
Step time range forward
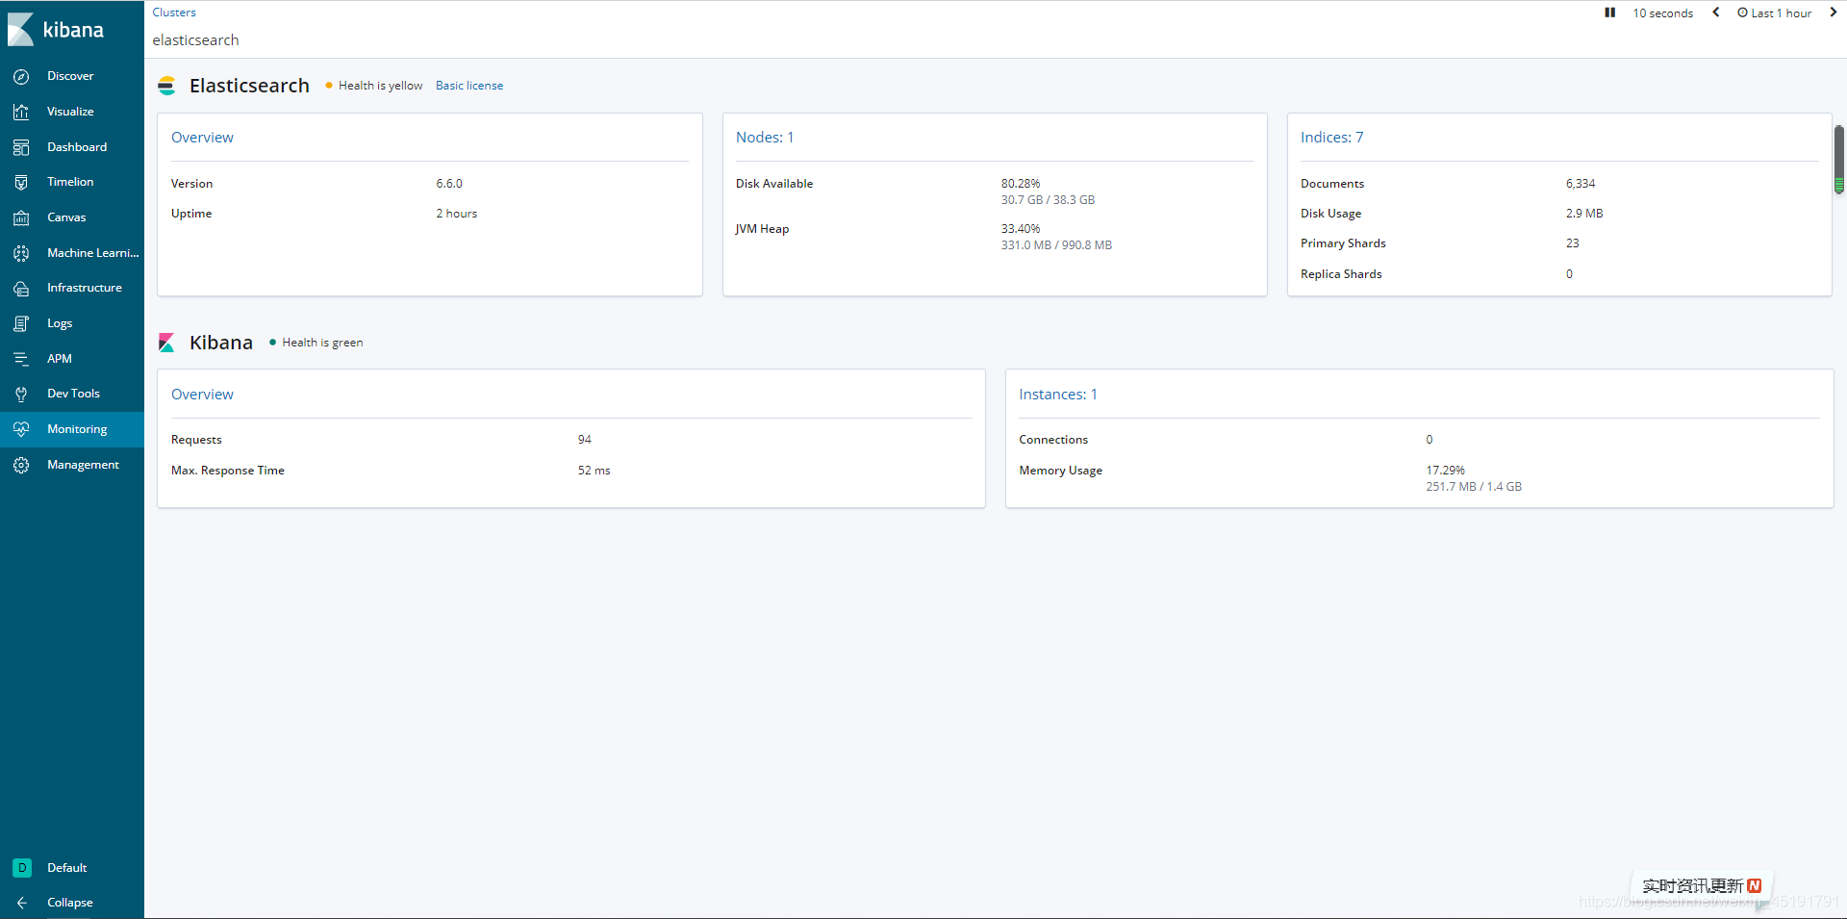1833,13
